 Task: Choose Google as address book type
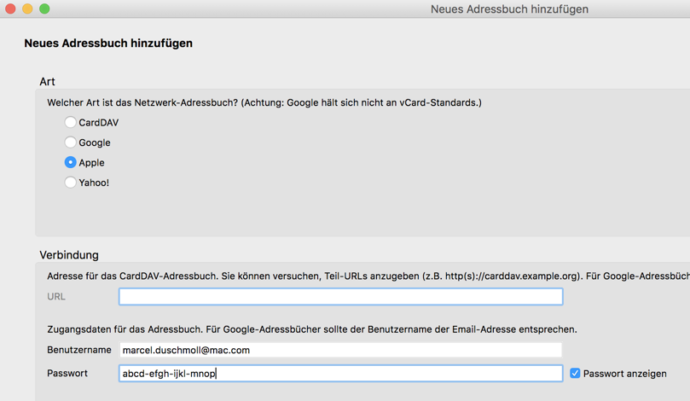click(x=71, y=142)
